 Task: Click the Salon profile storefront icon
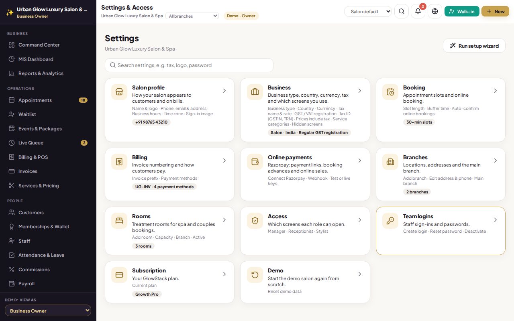119,92
